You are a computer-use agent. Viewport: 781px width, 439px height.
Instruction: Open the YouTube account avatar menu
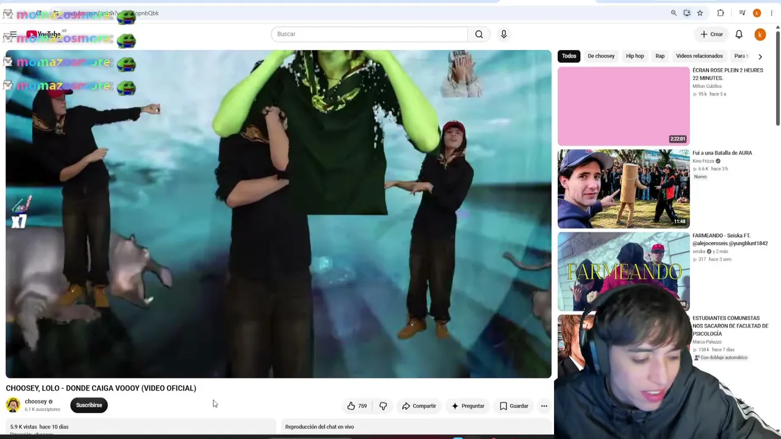coord(760,35)
